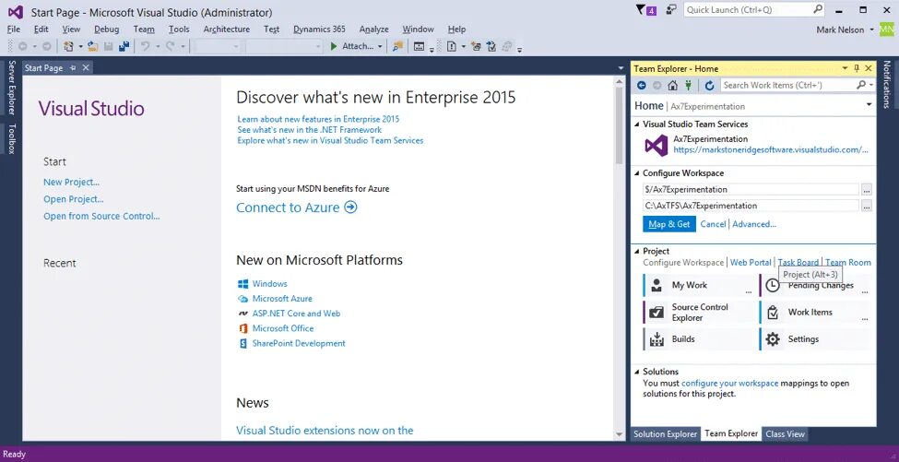This screenshot has width=899, height=462.
Task: Open Mark Nelson account dropdown
Action: 872,30
